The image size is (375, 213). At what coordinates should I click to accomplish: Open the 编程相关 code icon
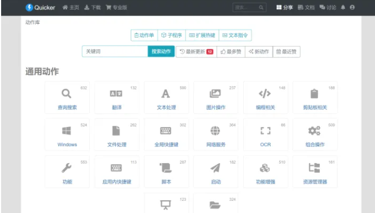pos(265,93)
